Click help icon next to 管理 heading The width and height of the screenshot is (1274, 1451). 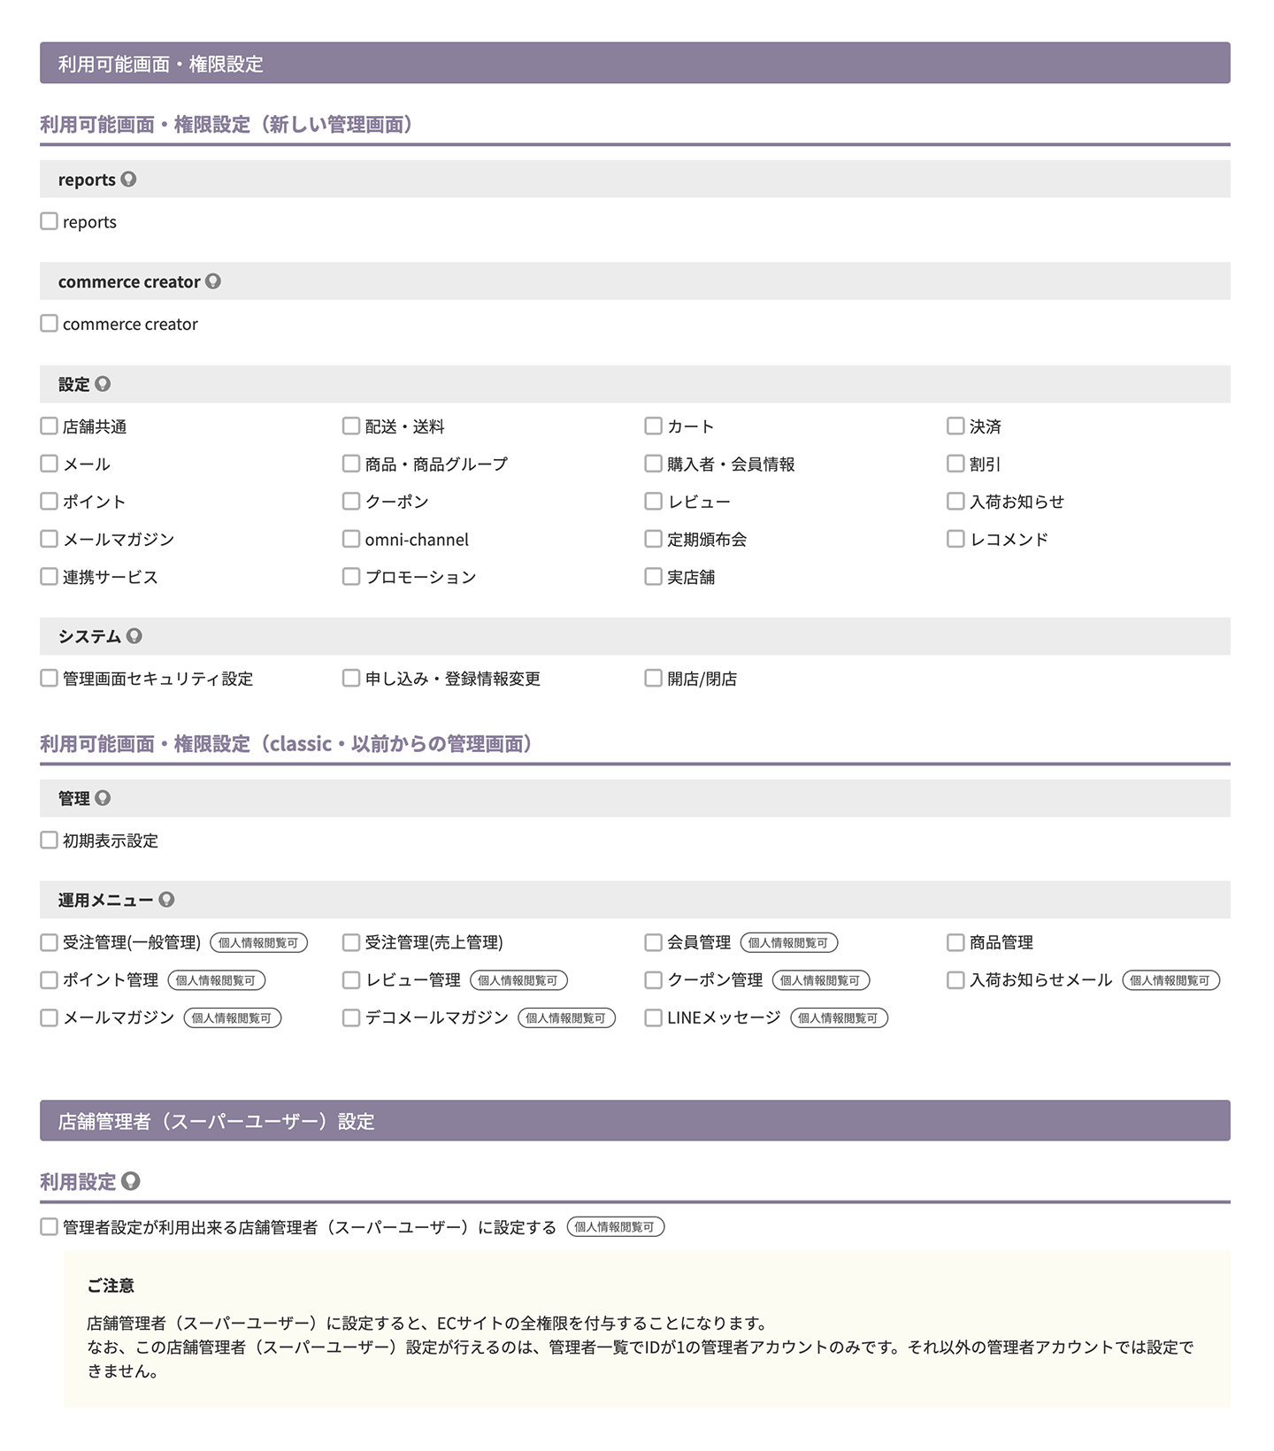(x=103, y=798)
